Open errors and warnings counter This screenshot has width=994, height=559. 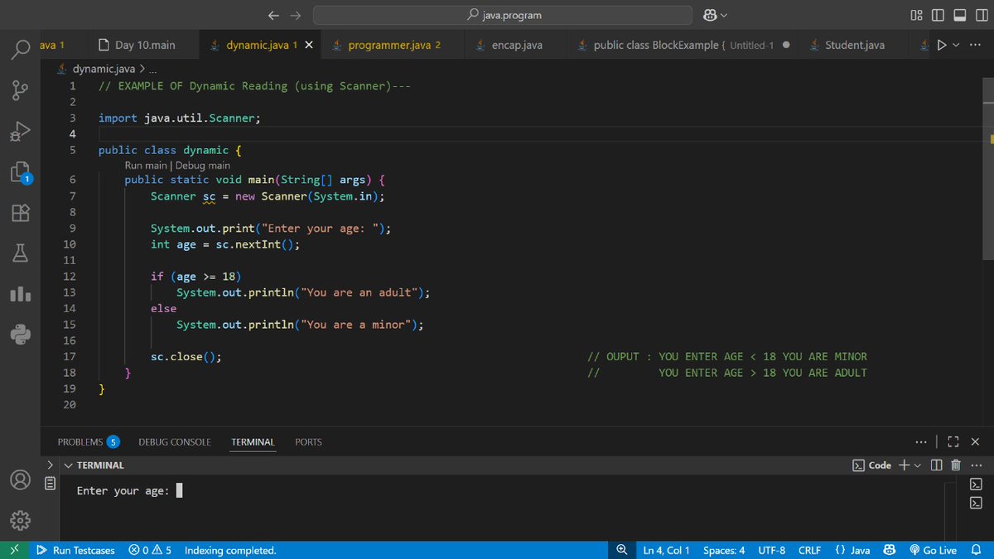(x=150, y=550)
